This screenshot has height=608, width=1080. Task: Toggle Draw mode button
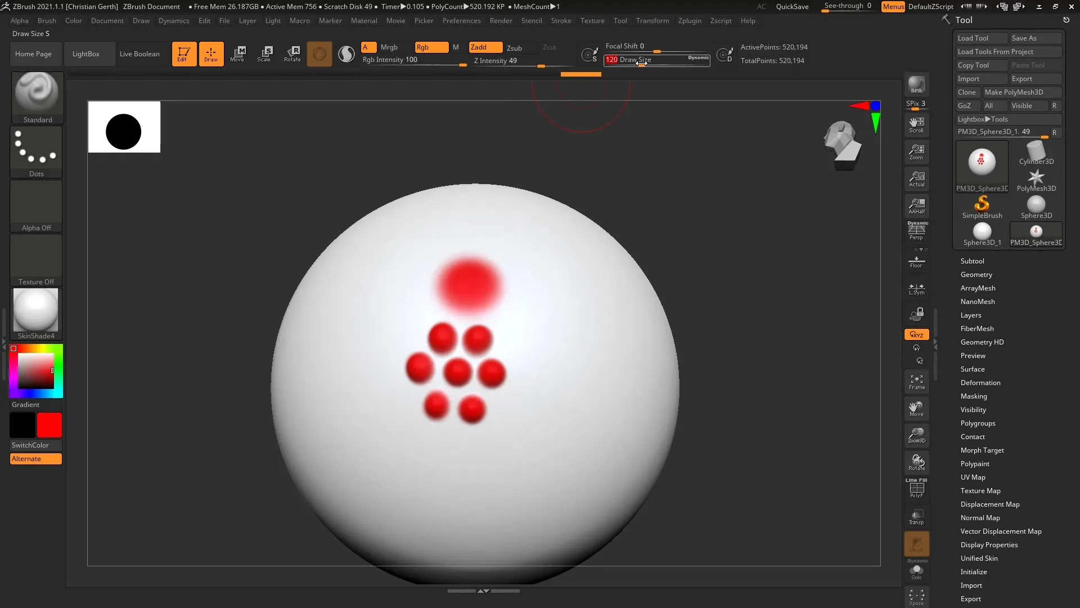[211, 54]
